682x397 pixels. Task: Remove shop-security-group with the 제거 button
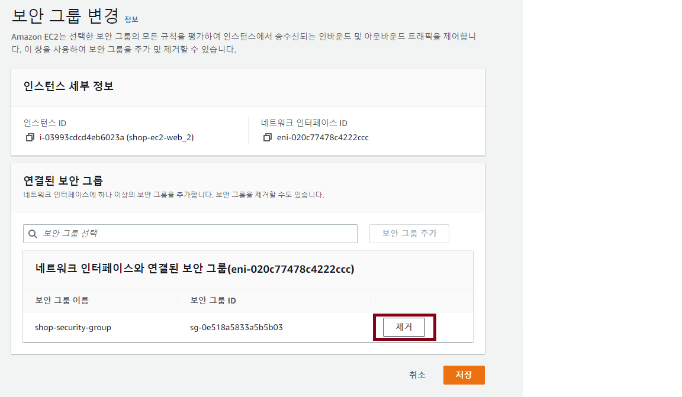tap(404, 327)
